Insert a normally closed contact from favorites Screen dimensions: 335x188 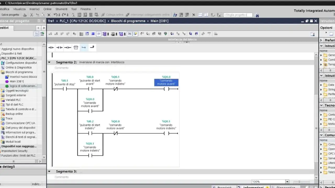click(x=59, y=48)
